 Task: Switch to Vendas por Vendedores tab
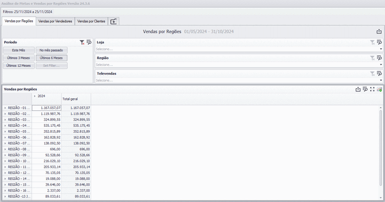[x=55, y=21]
